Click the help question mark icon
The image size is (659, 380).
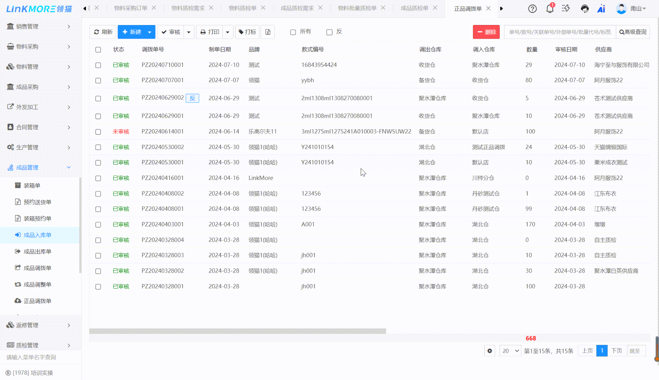click(x=532, y=9)
